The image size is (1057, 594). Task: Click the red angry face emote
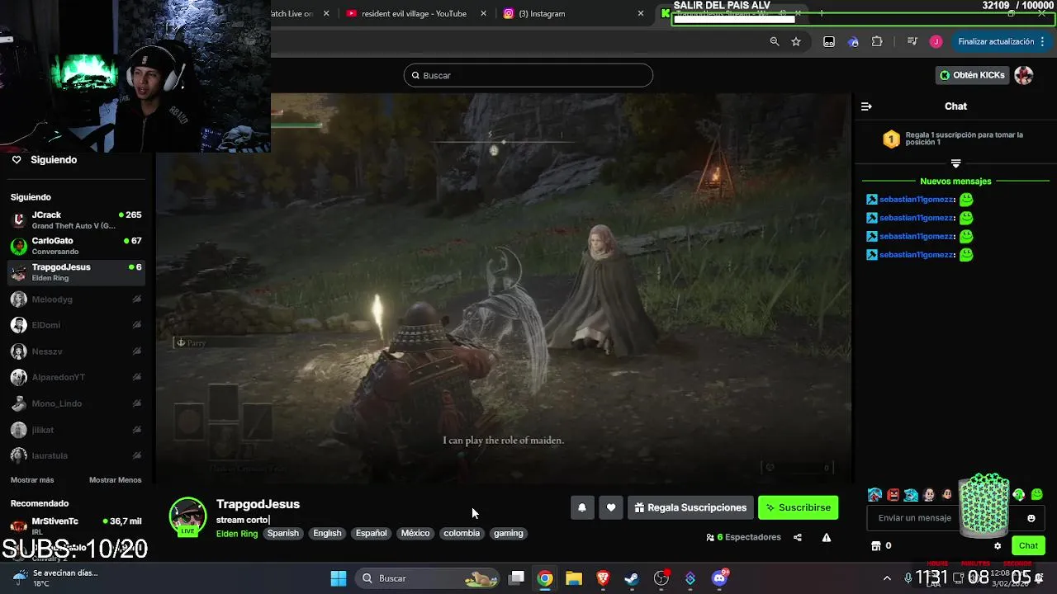pos(893,495)
